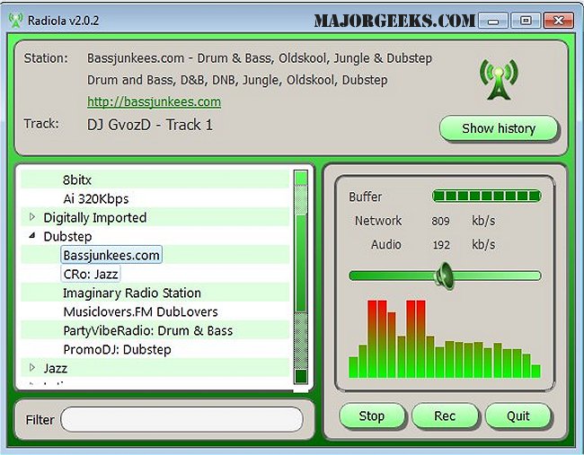Image resolution: width=584 pixels, height=455 pixels.
Task: Click the volume slider track right side
Action: point(497,276)
